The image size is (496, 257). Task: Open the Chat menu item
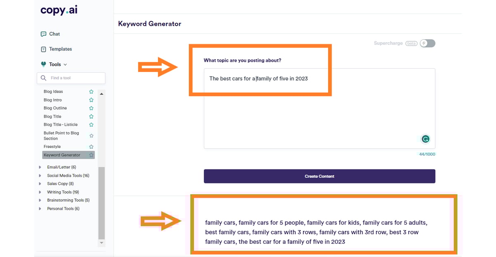pyautogui.click(x=55, y=34)
